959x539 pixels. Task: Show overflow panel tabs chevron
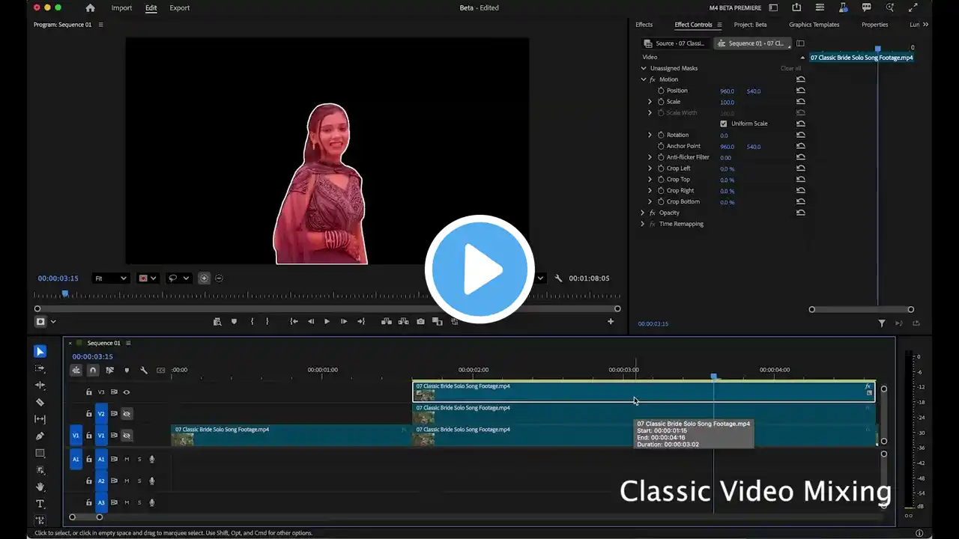926,25
